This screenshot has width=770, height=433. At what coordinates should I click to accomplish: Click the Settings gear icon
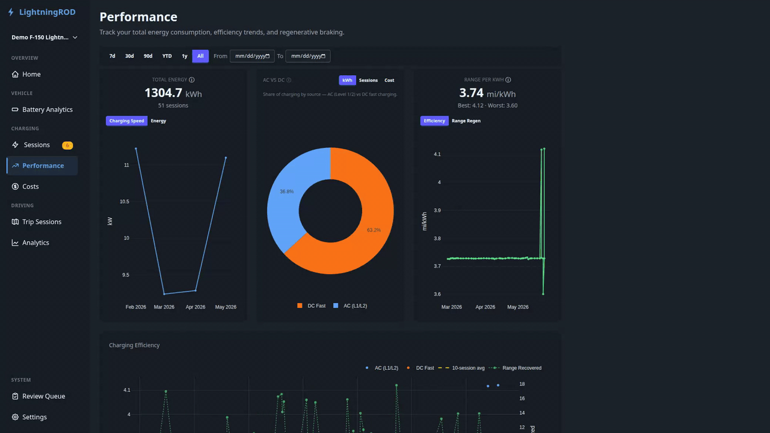[15, 417]
